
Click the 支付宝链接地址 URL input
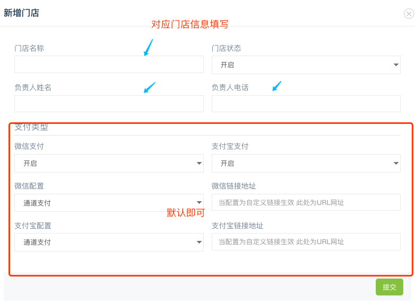(x=306, y=241)
